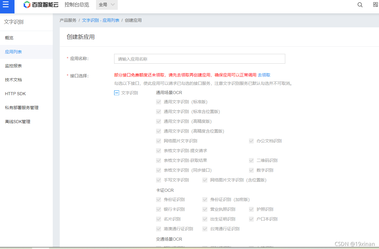Toggle the 二维码识别 checkbox
Viewport: 379px width, 249px height.
[251, 160]
